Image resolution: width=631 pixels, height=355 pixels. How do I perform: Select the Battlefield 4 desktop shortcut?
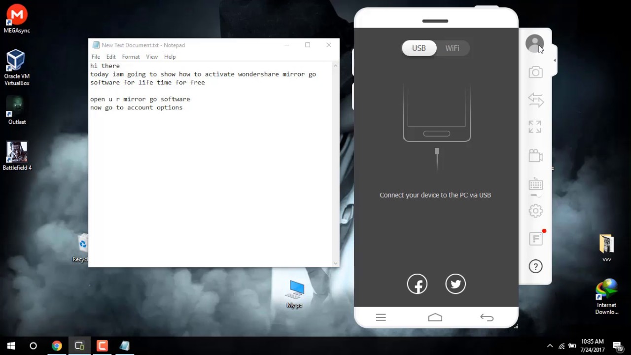(17, 156)
